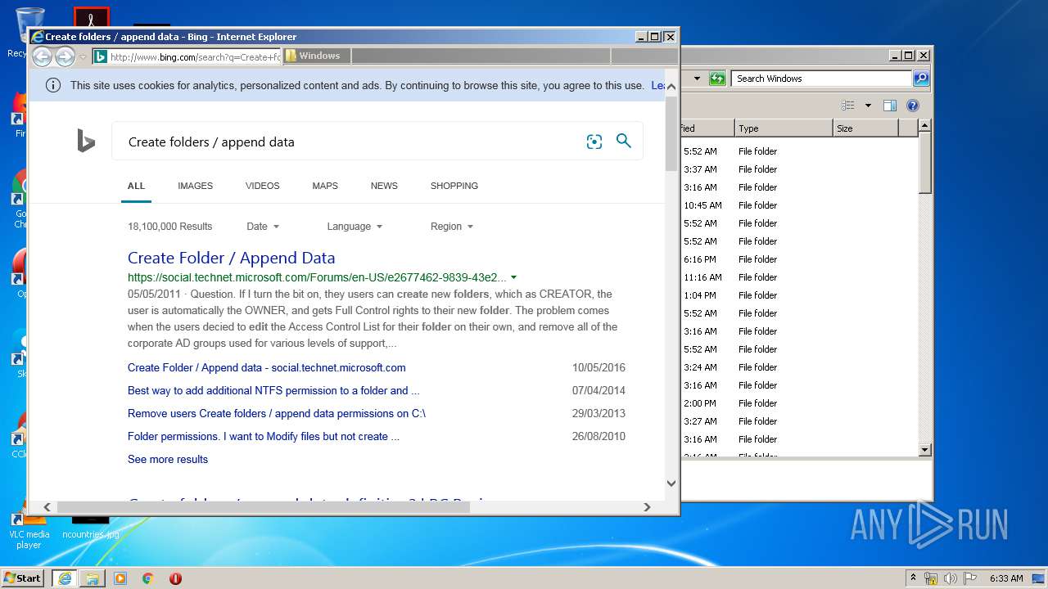Click the IE vertical scrollbar down arrow
Image resolution: width=1048 pixels, height=589 pixels.
(x=671, y=483)
